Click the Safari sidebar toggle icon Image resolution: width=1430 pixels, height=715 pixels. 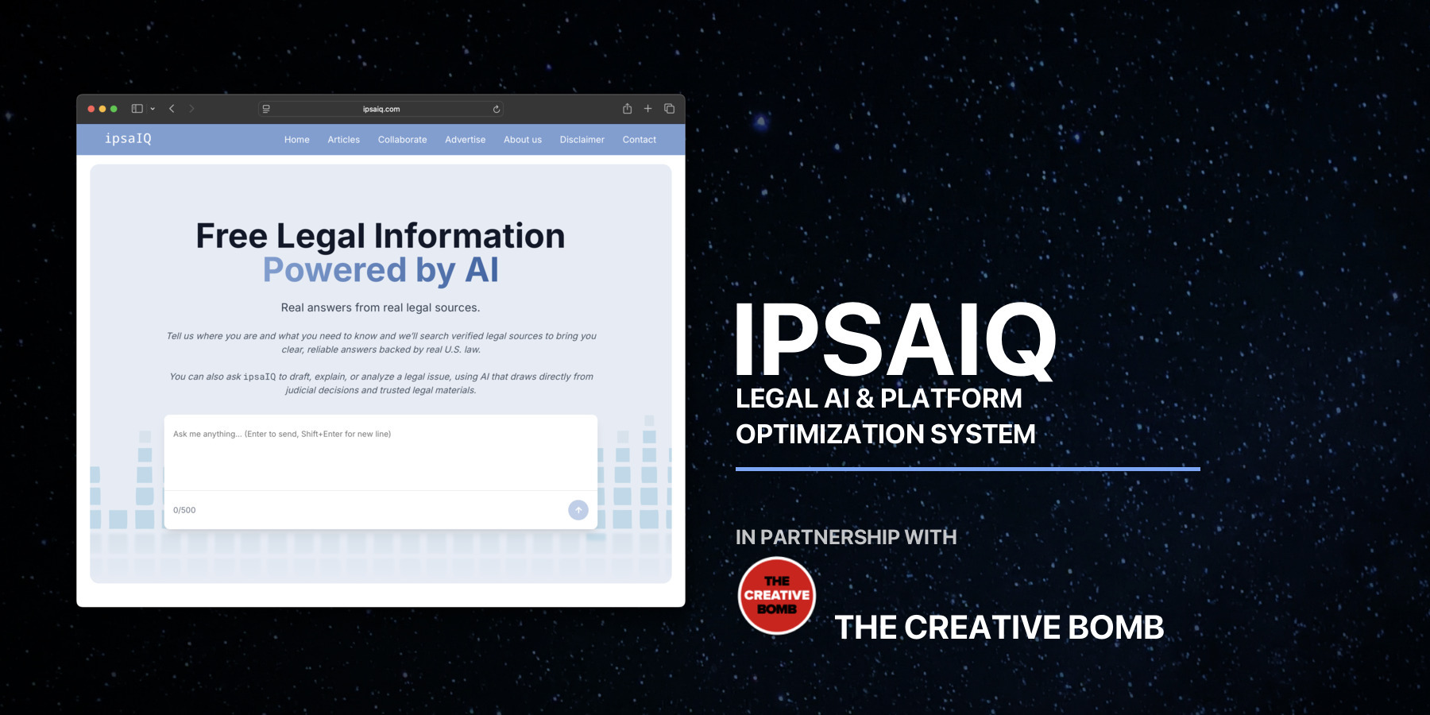137,109
